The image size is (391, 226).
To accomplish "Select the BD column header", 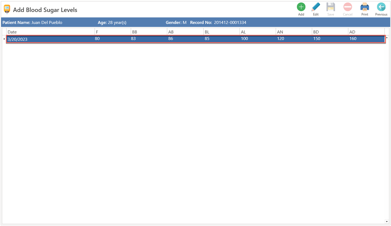I will [x=330, y=32].
